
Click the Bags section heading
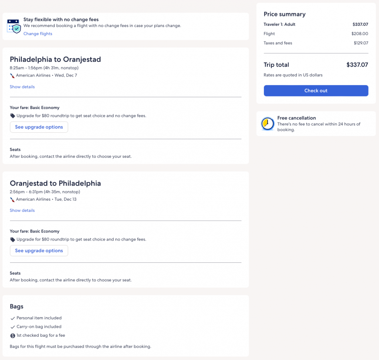pos(17,306)
